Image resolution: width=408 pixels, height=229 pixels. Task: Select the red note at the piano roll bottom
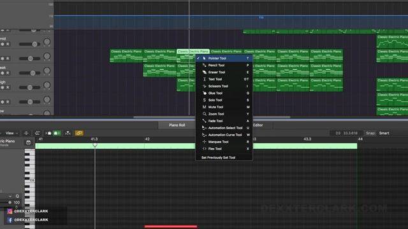[x=171, y=226]
